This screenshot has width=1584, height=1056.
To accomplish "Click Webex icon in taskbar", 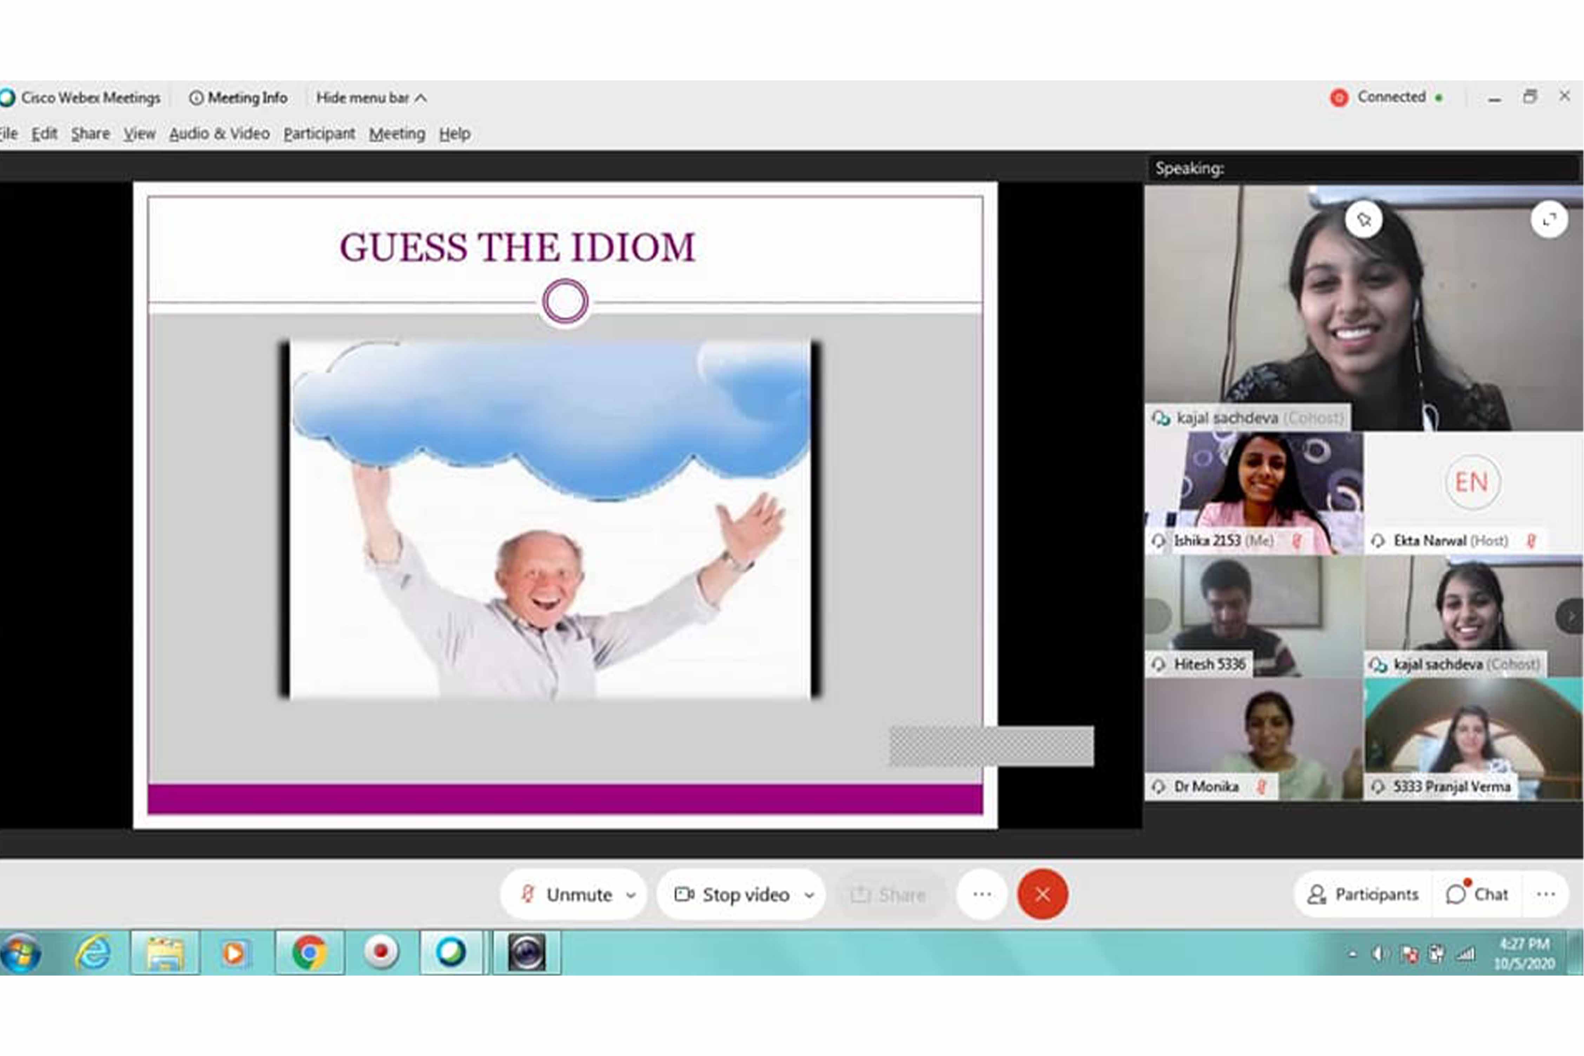I will pyautogui.click(x=450, y=952).
